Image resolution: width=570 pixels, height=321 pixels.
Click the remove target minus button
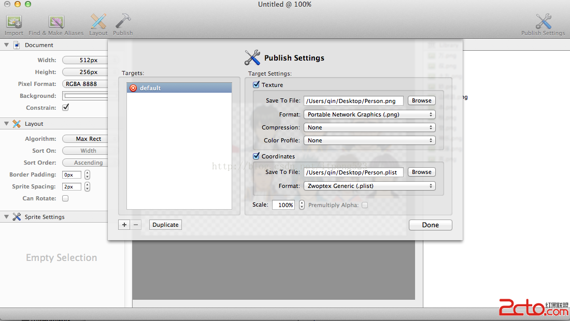click(x=136, y=225)
